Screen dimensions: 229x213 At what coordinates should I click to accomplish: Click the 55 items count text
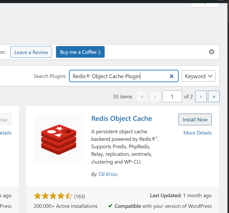(x=123, y=97)
